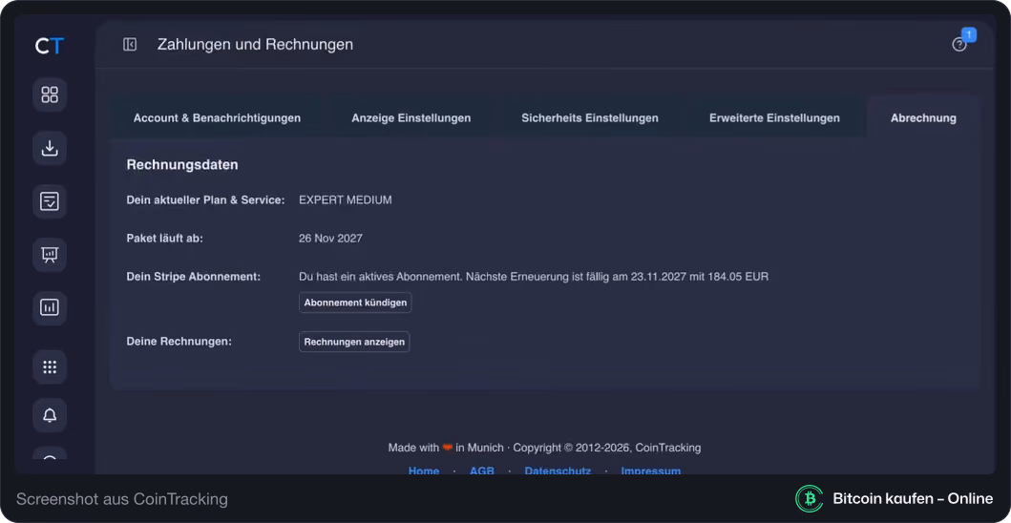Click Abonnement kündigen button
The width and height of the screenshot is (1011, 523).
(355, 303)
